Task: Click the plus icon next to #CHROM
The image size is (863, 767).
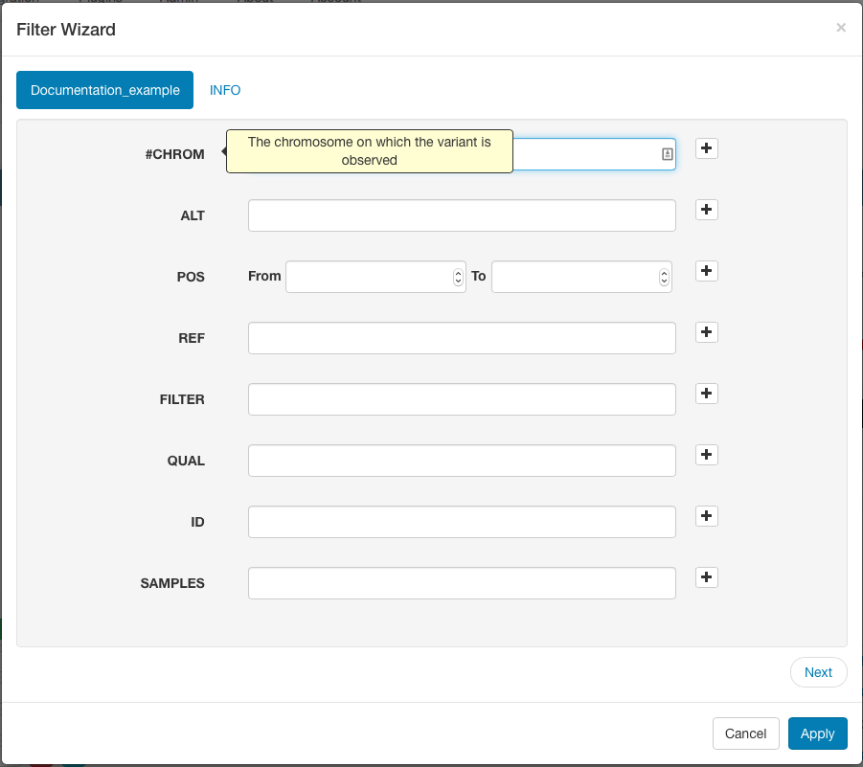Action: coord(706,148)
